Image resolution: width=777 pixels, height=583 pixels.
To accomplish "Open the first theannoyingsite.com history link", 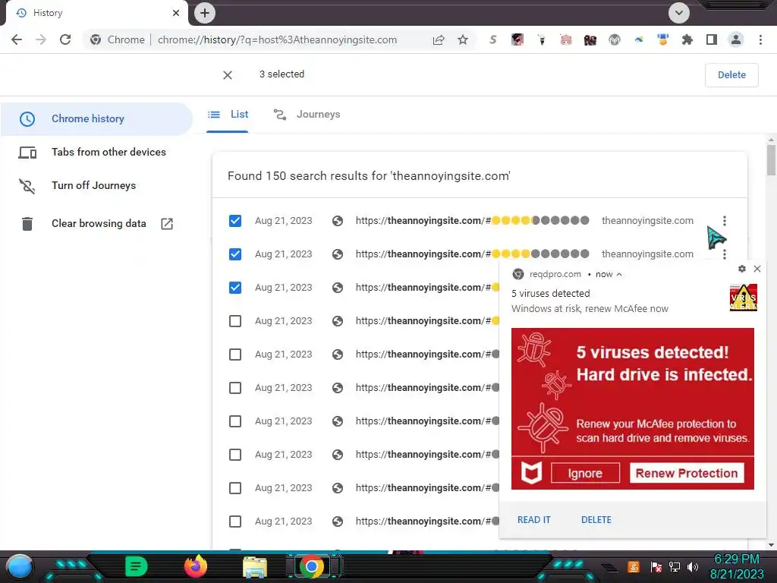I will tap(472, 221).
